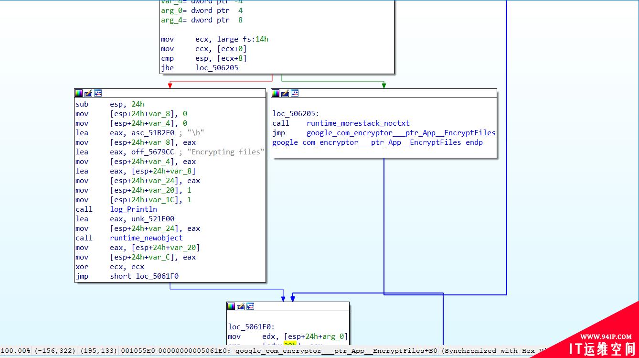Screen dimensions: 639x358
Task: Click the mov [esp+24h+var_20], 1 instruction
Action: tap(134, 190)
